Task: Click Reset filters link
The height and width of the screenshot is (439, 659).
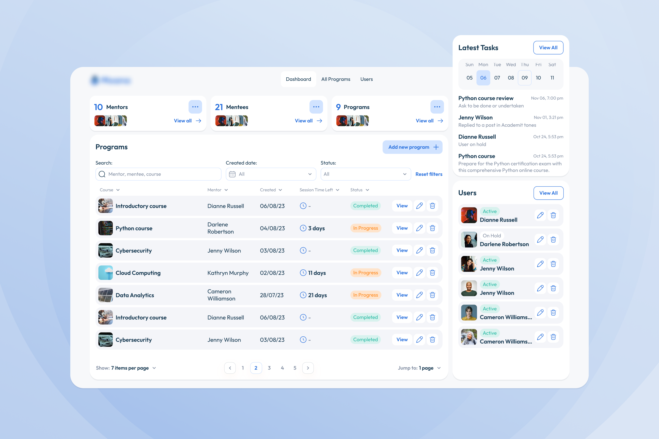Action: tap(429, 174)
